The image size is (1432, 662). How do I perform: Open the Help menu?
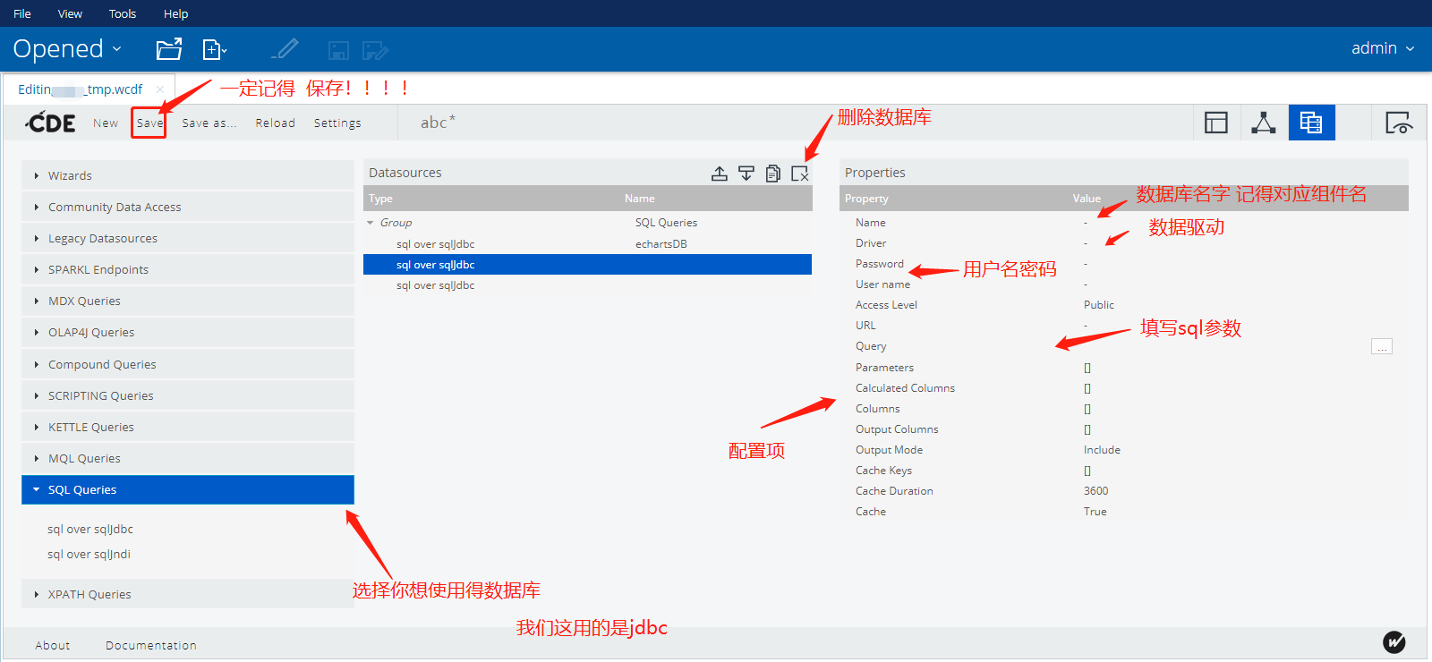[176, 13]
